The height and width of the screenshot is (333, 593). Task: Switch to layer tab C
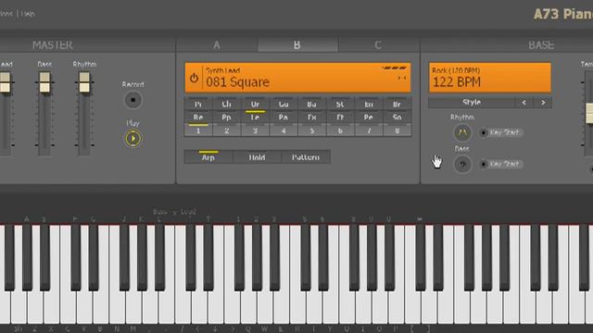point(378,45)
